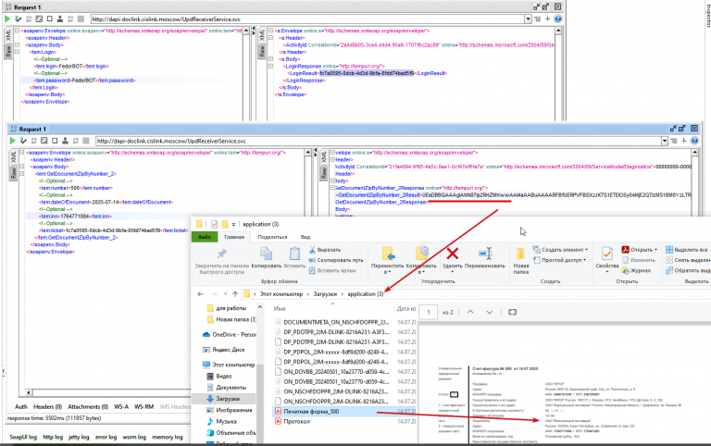
Task: Click Вырезать in the Explorer ribbon
Action: click(x=325, y=250)
